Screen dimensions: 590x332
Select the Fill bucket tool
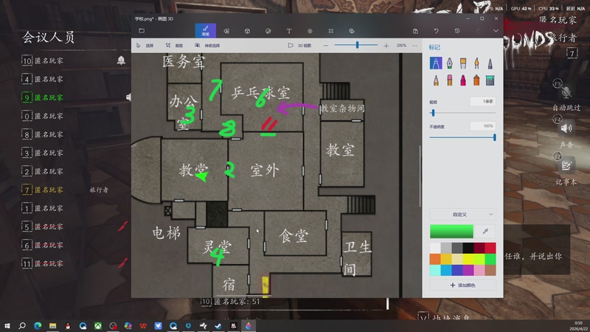(x=490, y=80)
